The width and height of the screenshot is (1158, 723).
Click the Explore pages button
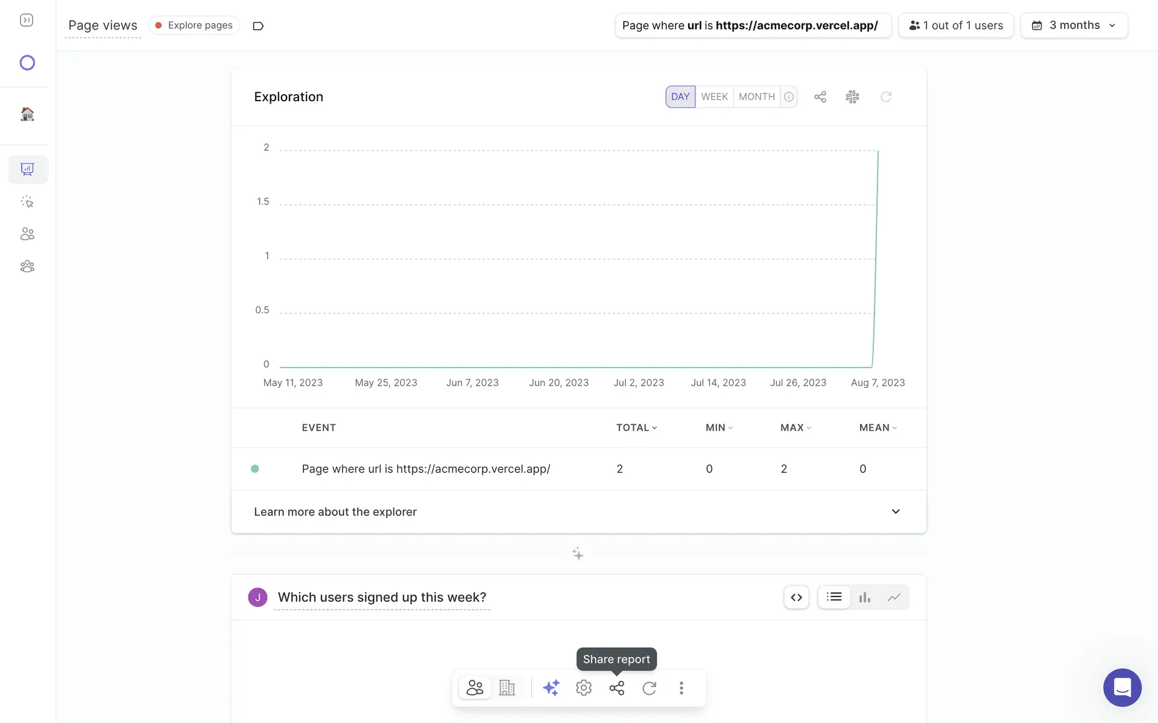pos(194,25)
